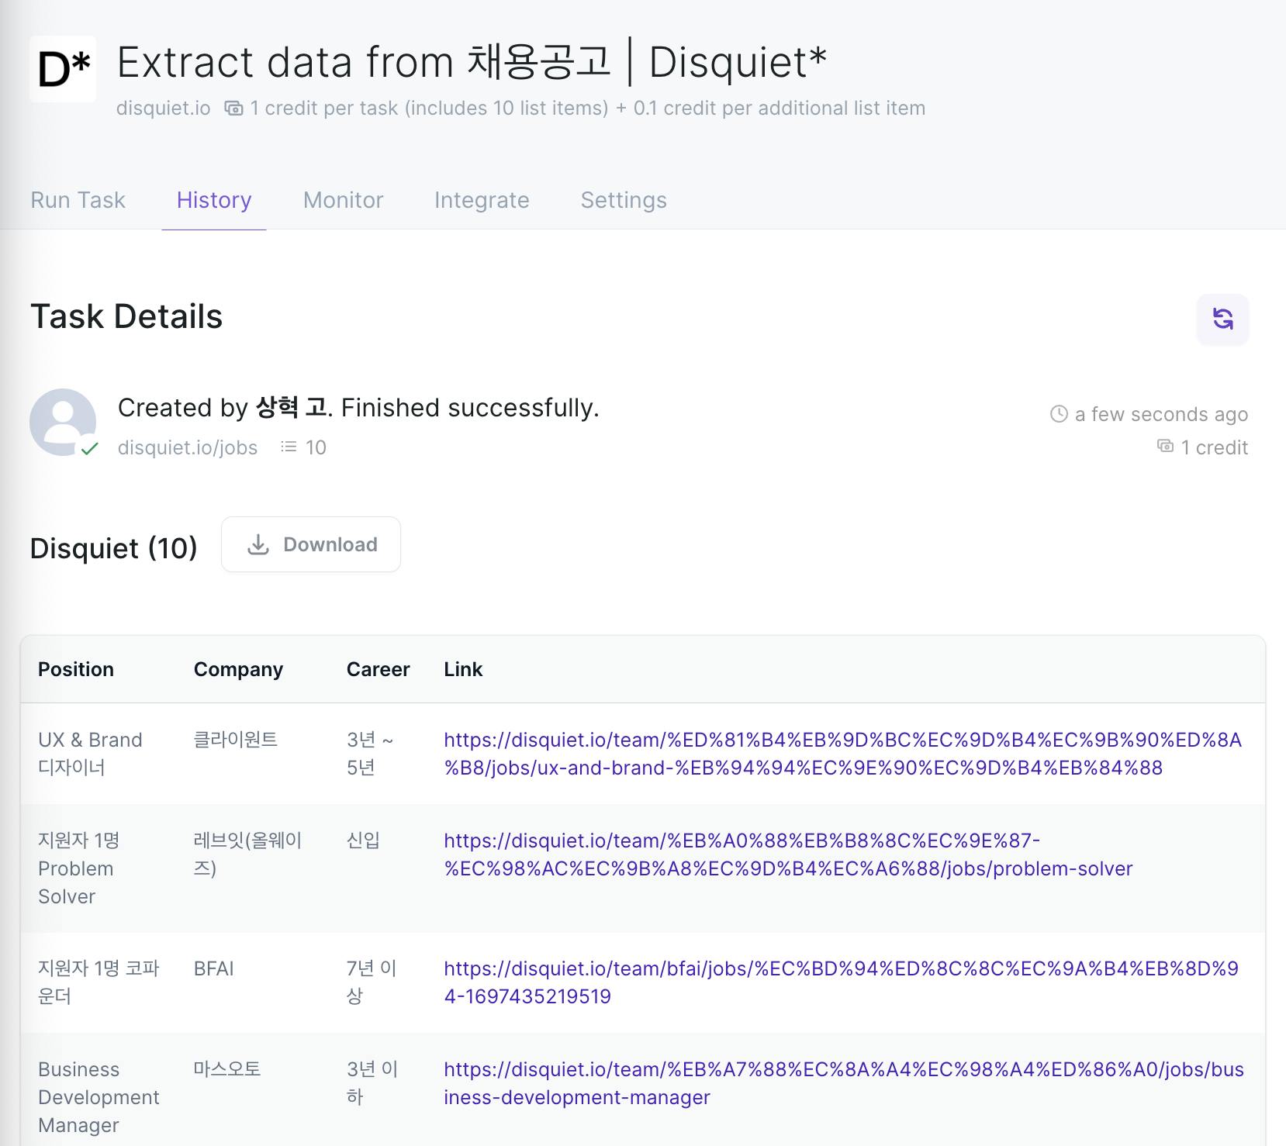Switch to the History tab
The width and height of the screenshot is (1286, 1146).
tap(214, 200)
